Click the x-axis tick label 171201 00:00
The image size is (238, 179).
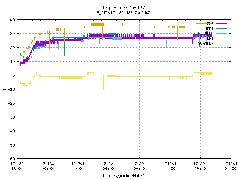click(x=78, y=166)
